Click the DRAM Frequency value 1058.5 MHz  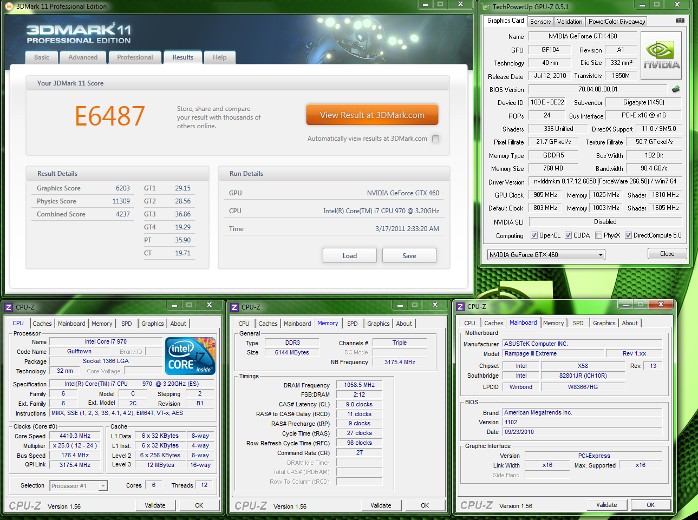(x=360, y=385)
